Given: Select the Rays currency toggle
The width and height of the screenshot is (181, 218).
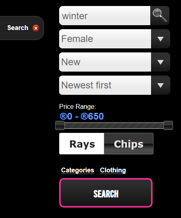Looking at the screenshot, I should [82, 144].
